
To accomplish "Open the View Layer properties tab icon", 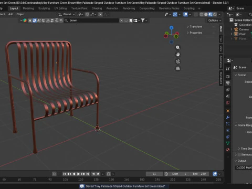I will 228,90.
